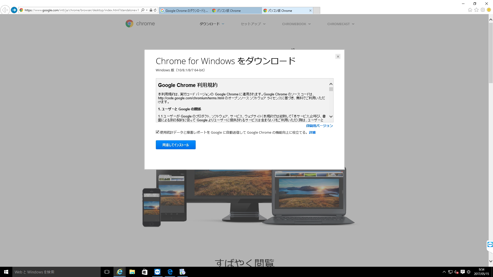Click the muted volume tray icon

pyautogui.click(x=457, y=272)
